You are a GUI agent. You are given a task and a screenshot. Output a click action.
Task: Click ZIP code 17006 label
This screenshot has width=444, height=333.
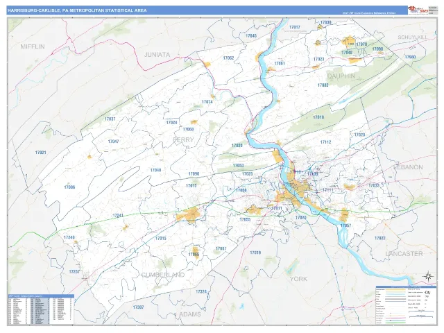pos(69,187)
